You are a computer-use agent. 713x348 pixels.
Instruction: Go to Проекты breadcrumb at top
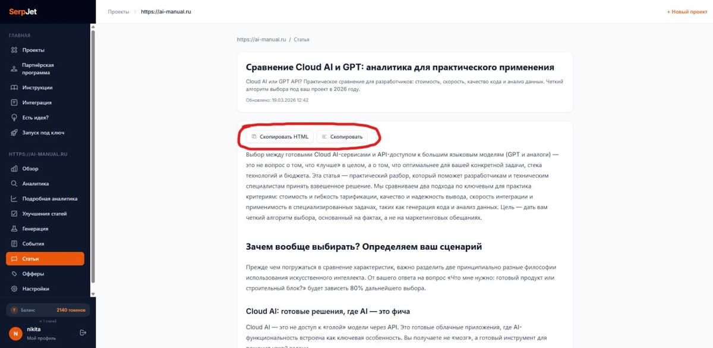(119, 11)
